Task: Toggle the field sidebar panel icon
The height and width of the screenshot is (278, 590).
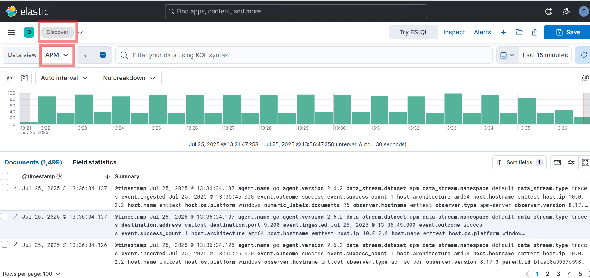Action: (10, 78)
